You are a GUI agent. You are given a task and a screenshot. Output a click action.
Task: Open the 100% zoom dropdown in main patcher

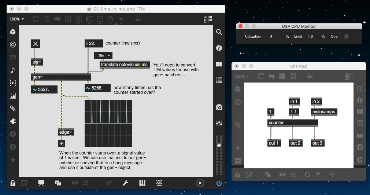17,19
